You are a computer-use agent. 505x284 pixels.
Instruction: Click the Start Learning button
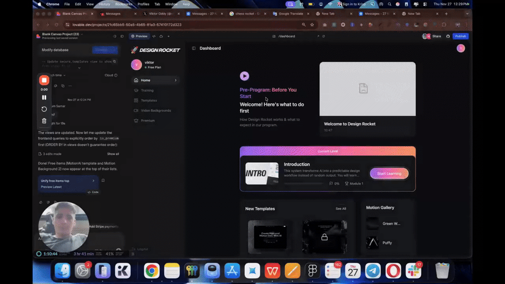pos(389,174)
